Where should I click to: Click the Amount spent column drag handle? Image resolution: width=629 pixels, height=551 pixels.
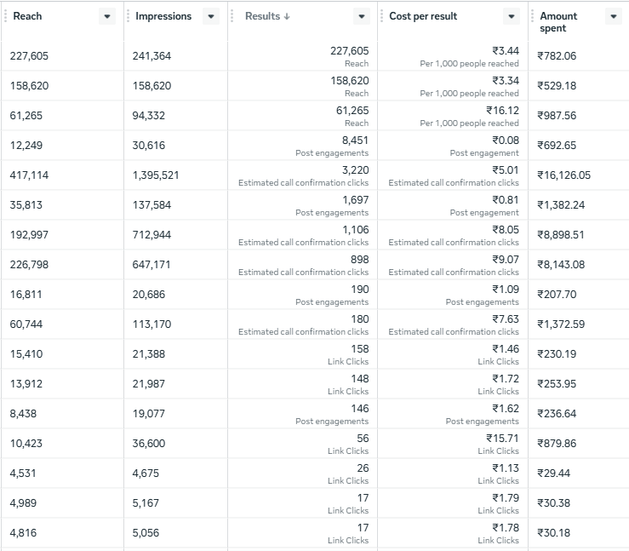(532, 16)
